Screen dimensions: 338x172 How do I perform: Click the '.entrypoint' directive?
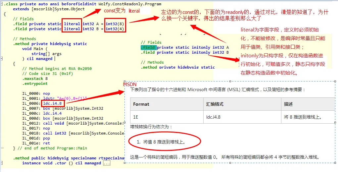35,84
